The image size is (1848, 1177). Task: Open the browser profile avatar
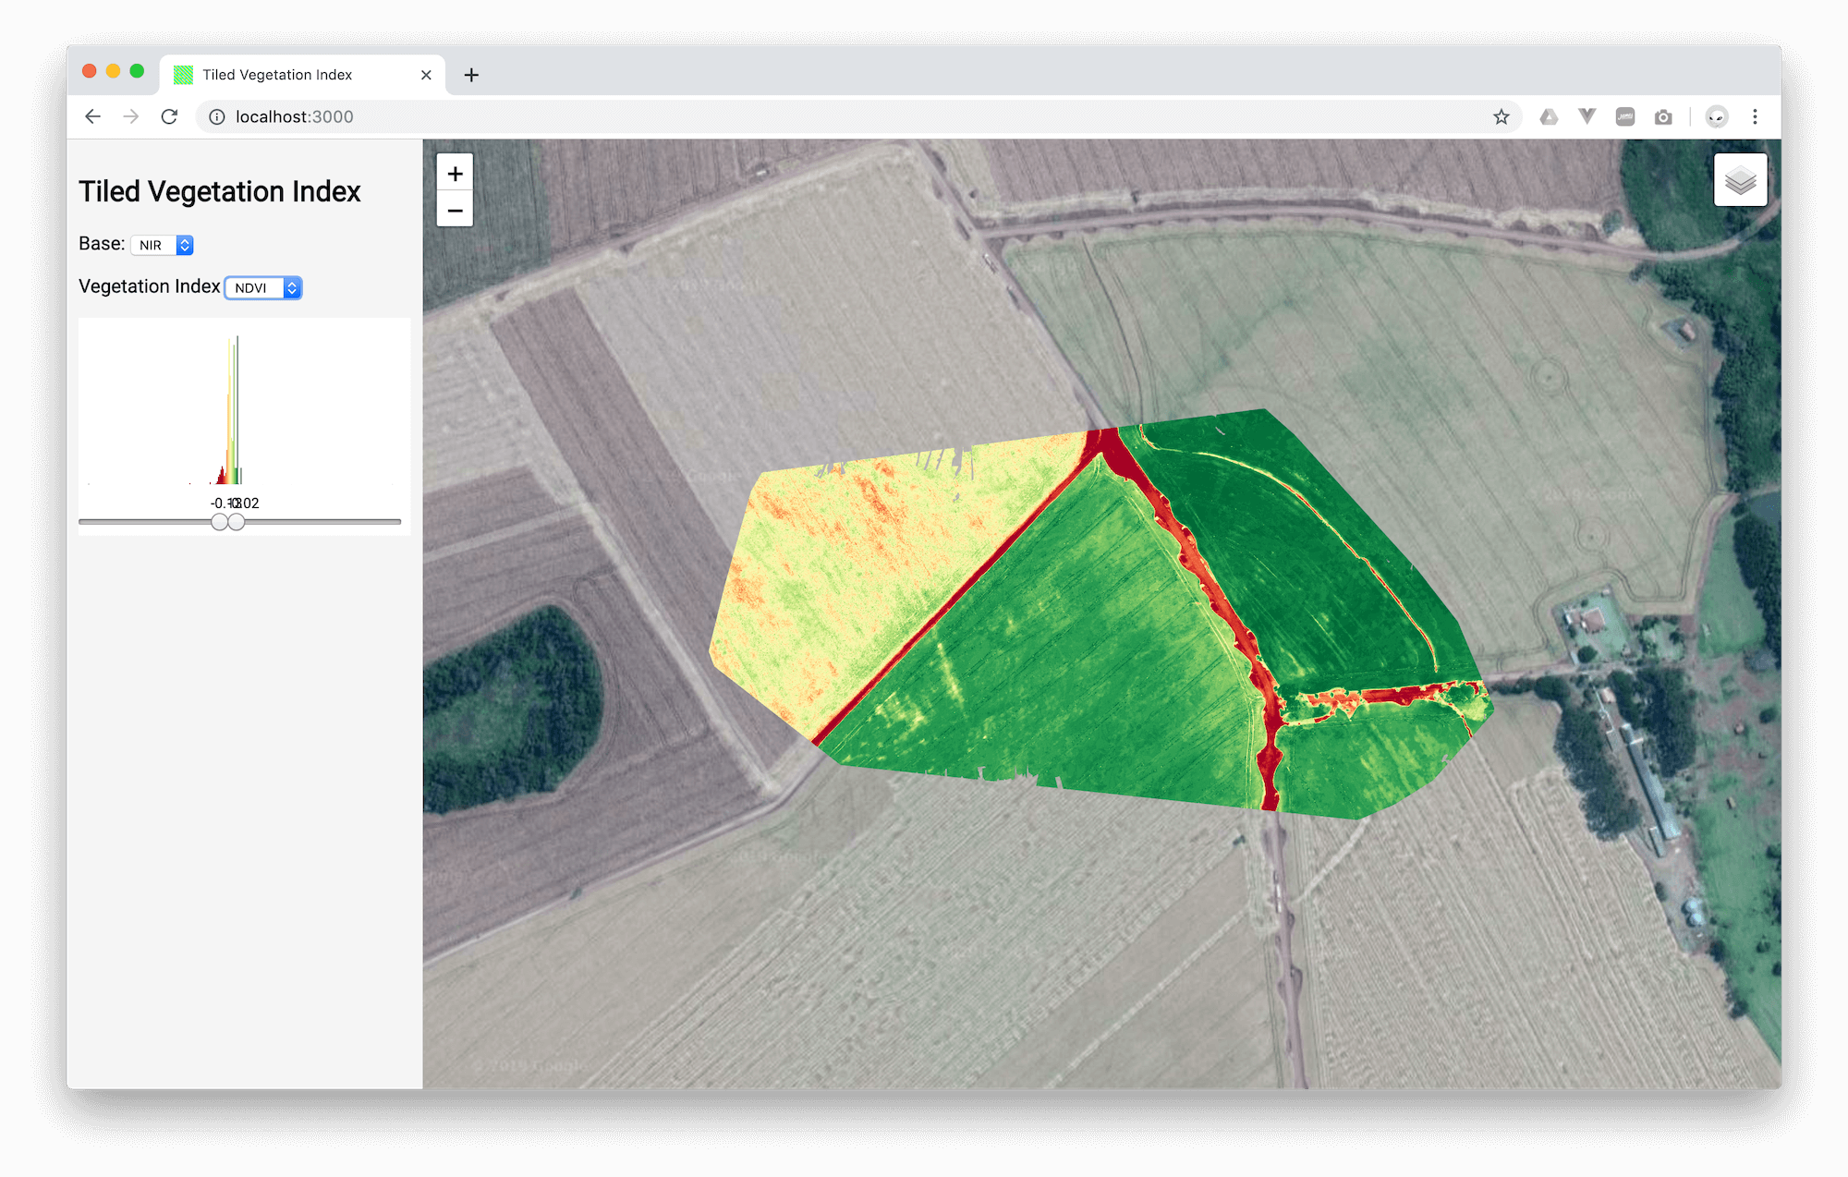pyautogui.click(x=1716, y=116)
